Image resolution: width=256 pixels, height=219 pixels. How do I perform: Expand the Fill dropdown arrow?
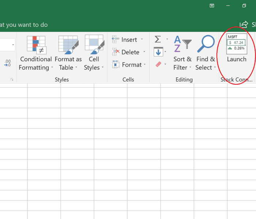click(x=165, y=52)
